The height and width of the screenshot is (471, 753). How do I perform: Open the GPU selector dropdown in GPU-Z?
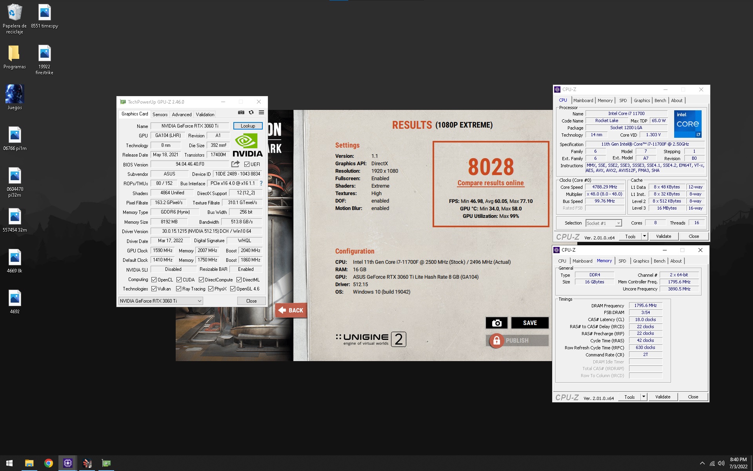click(x=160, y=301)
